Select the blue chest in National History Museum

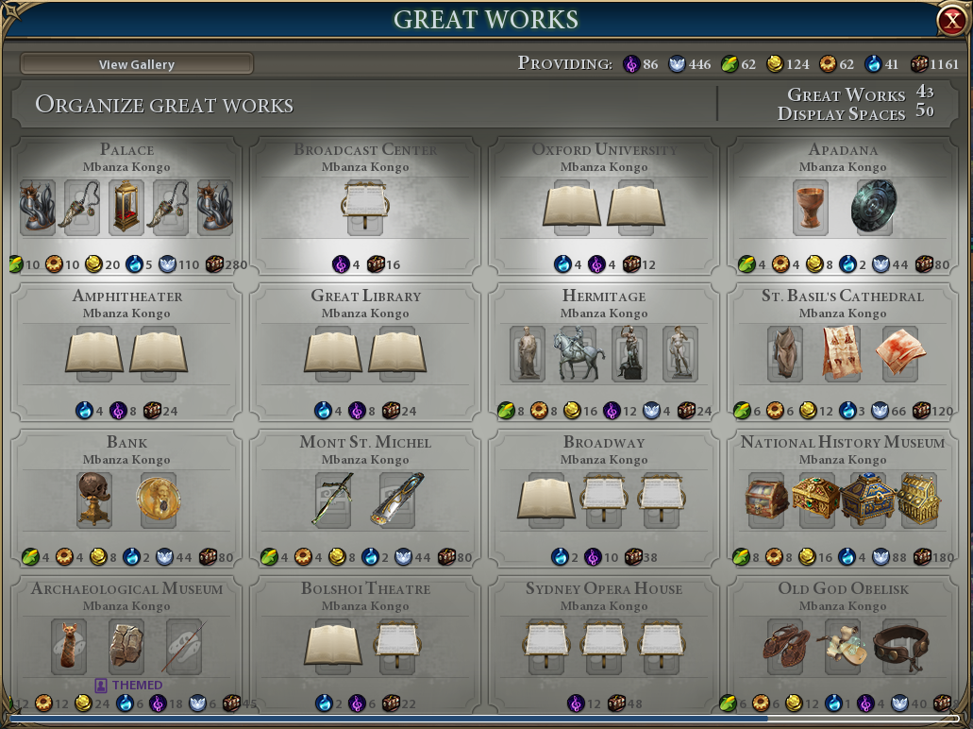coord(868,499)
